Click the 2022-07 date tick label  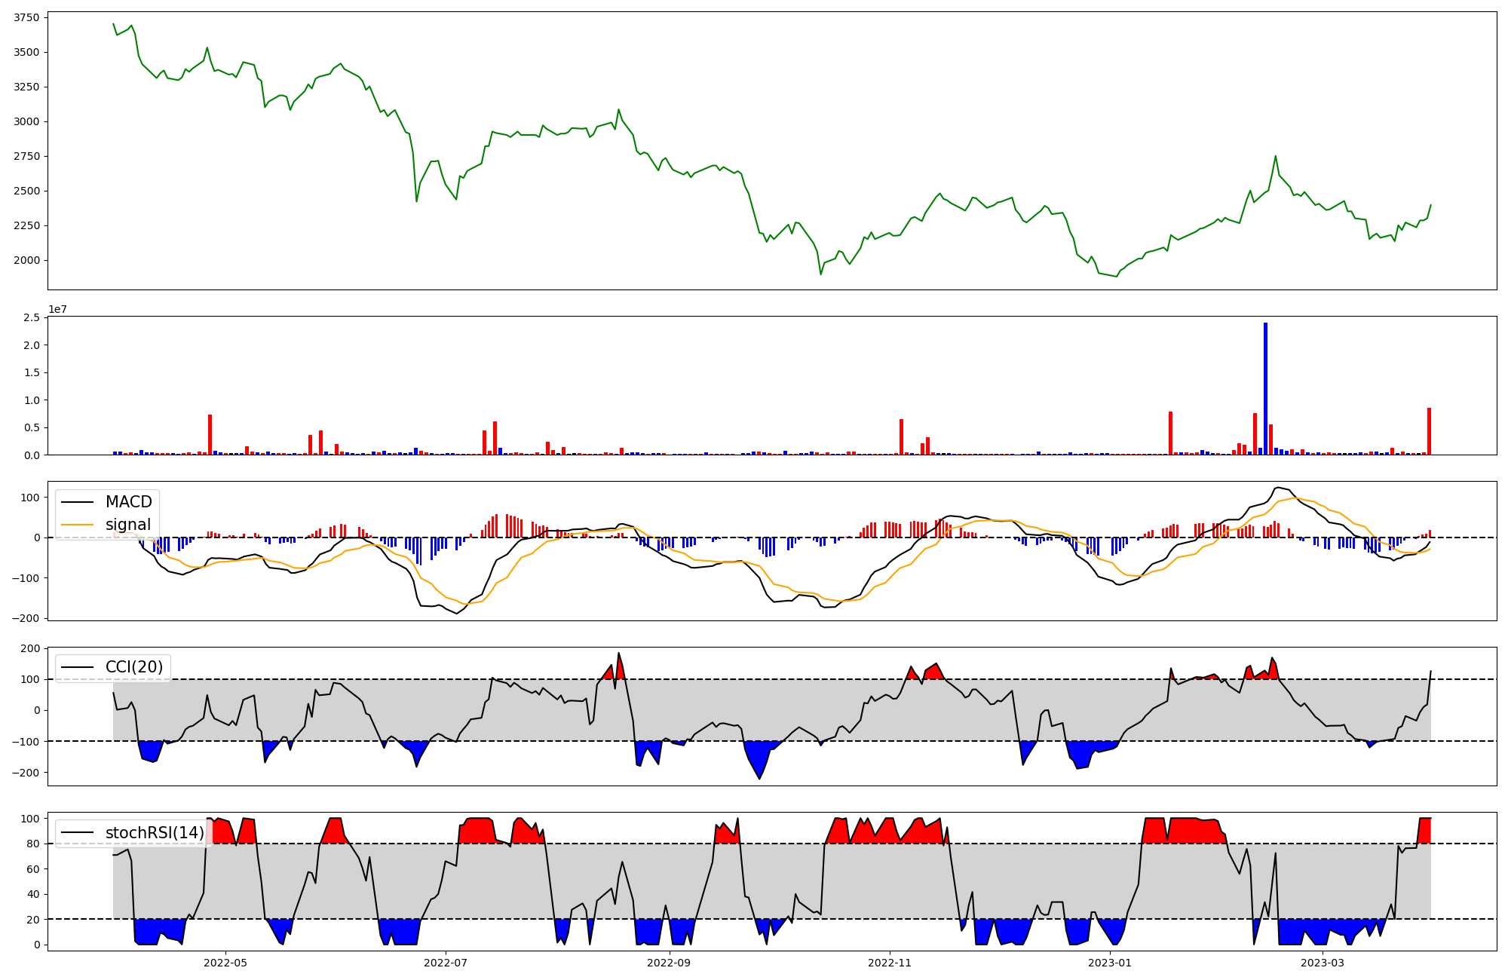446,963
